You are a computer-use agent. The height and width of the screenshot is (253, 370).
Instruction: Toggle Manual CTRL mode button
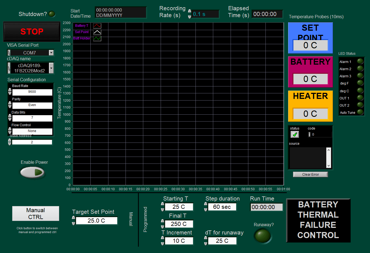click(x=36, y=214)
